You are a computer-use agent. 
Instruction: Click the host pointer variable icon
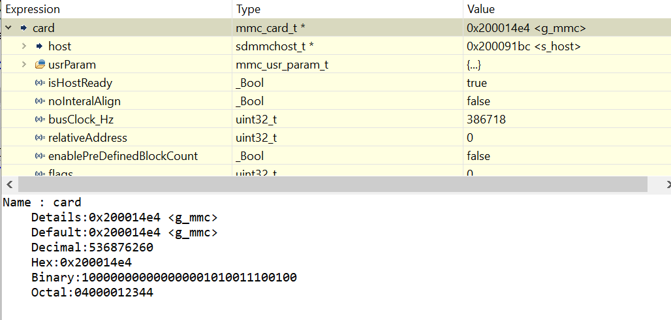39,46
